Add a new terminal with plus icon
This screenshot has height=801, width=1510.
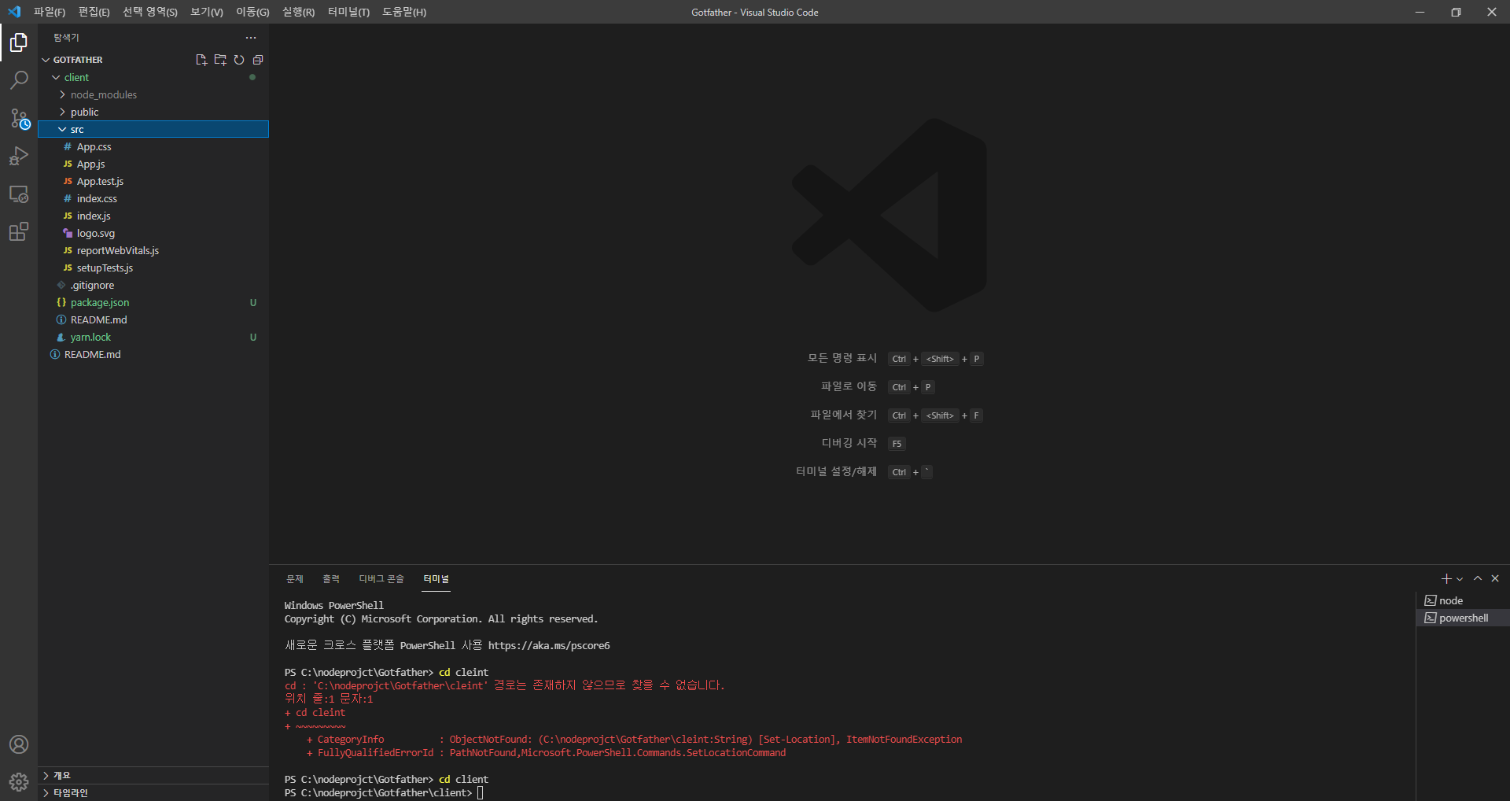pyautogui.click(x=1446, y=579)
